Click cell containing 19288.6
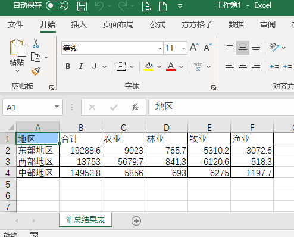The image size is (294, 237). coord(81,150)
